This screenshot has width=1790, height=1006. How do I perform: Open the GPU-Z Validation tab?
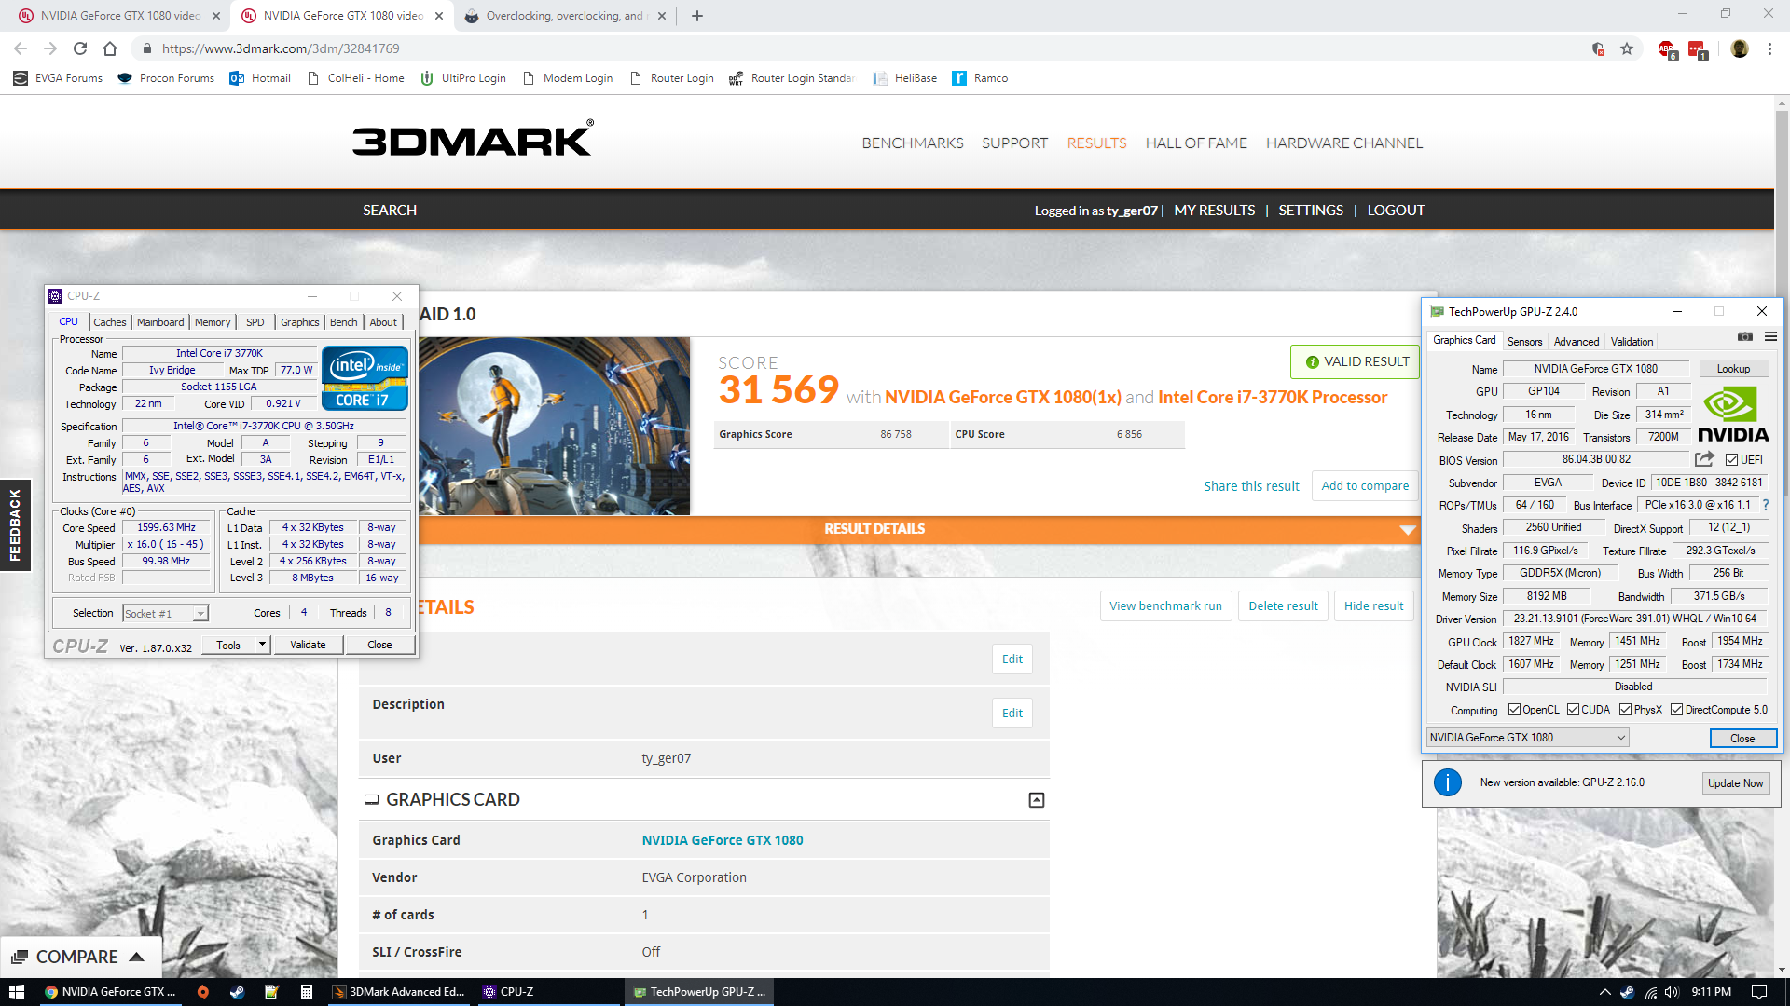pyautogui.click(x=1632, y=342)
